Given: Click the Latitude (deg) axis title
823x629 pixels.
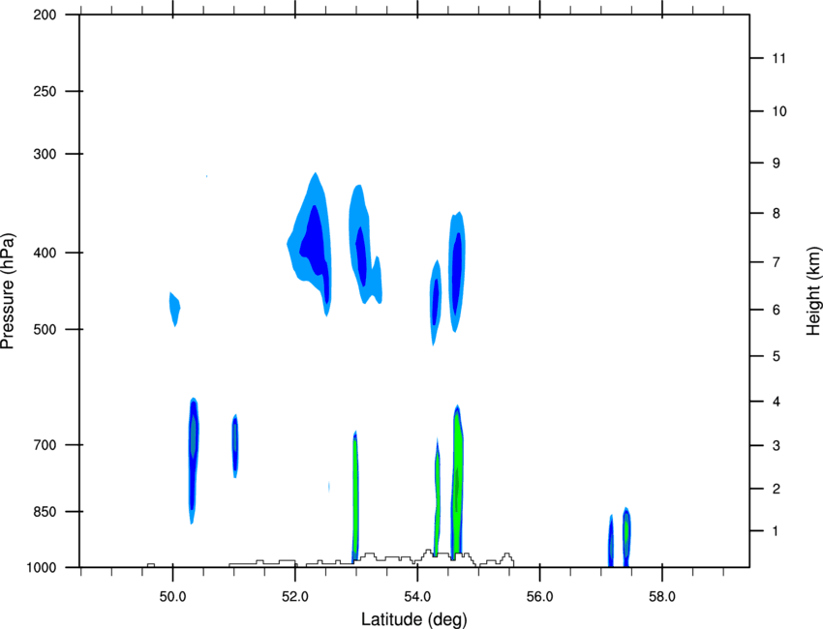Looking at the screenshot, I should [414, 619].
